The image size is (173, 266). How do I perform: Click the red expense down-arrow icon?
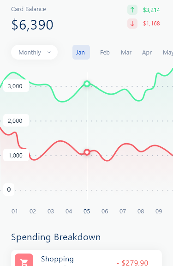point(132,24)
